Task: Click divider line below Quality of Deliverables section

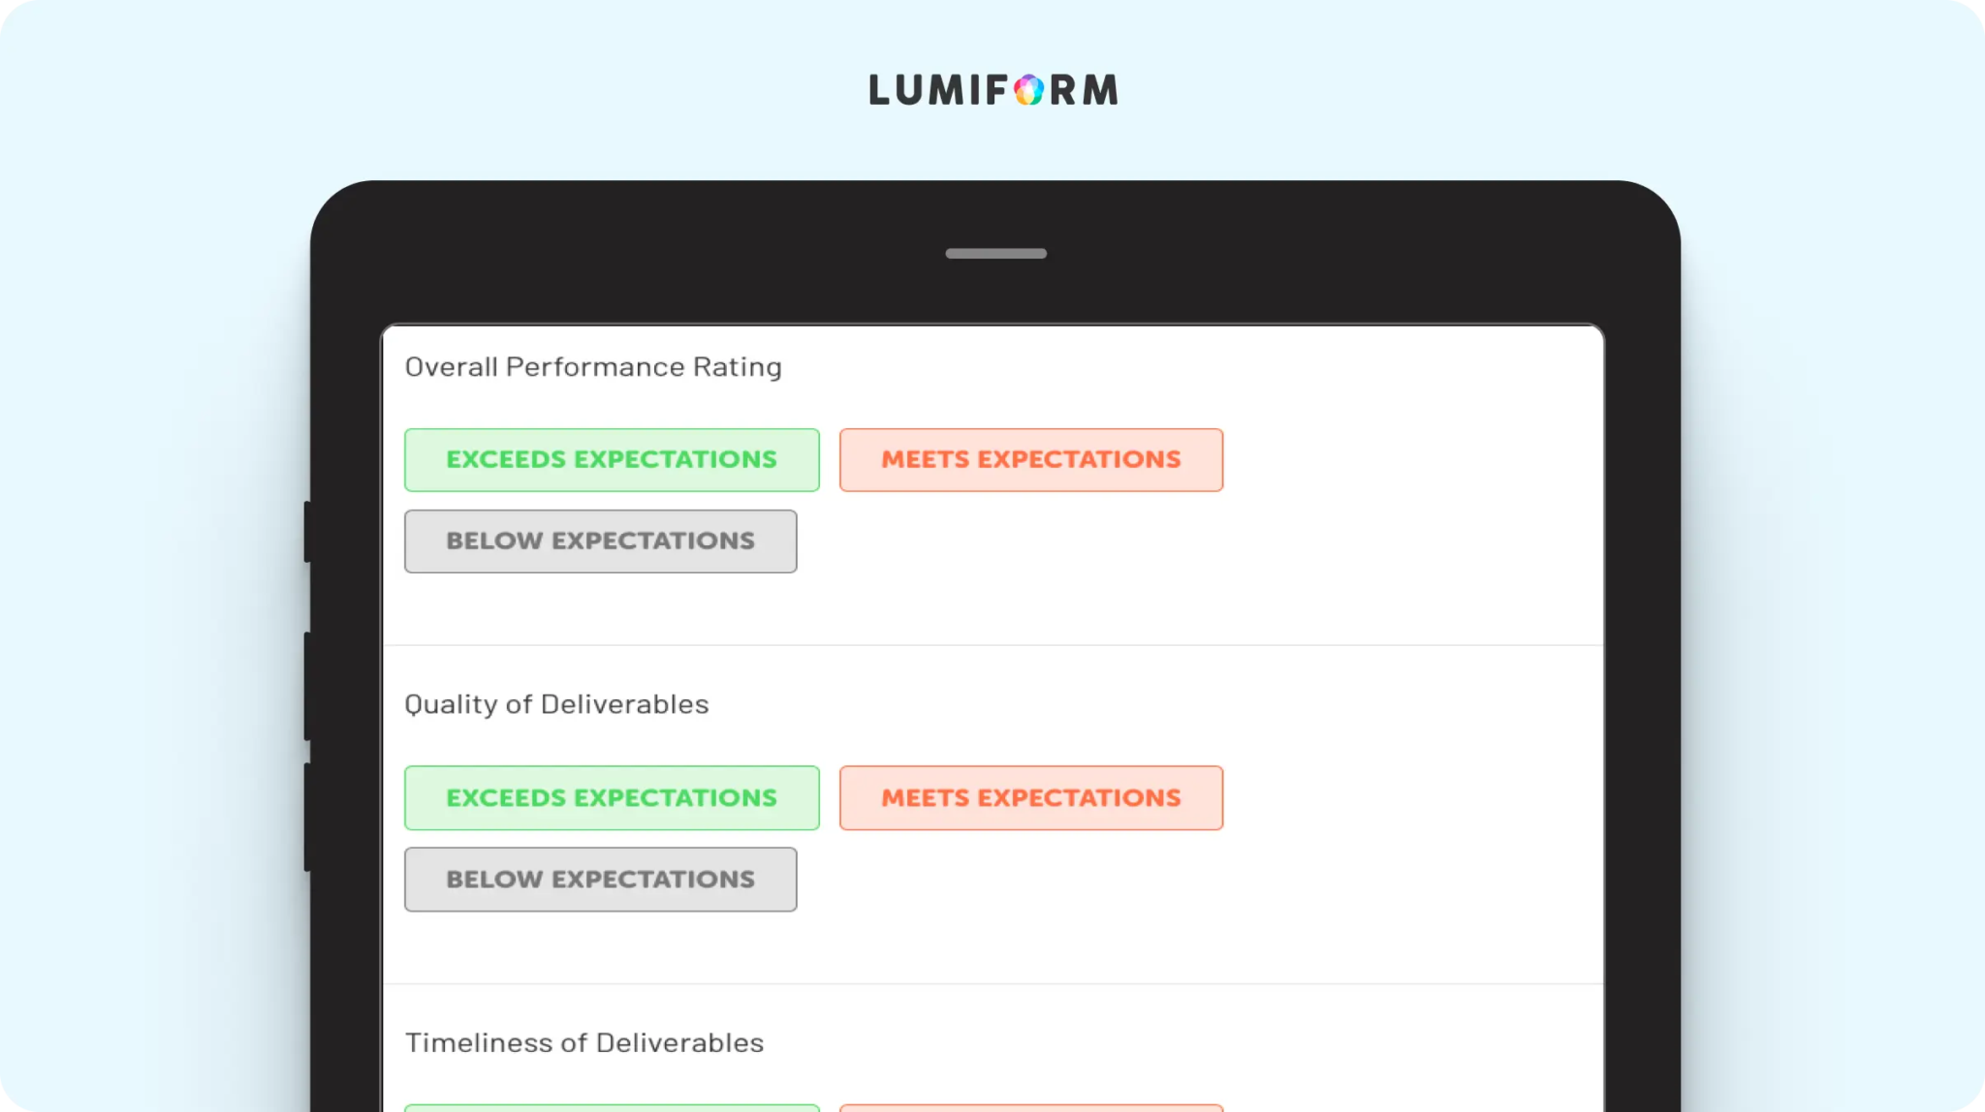Action: click(x=993, y=984)
